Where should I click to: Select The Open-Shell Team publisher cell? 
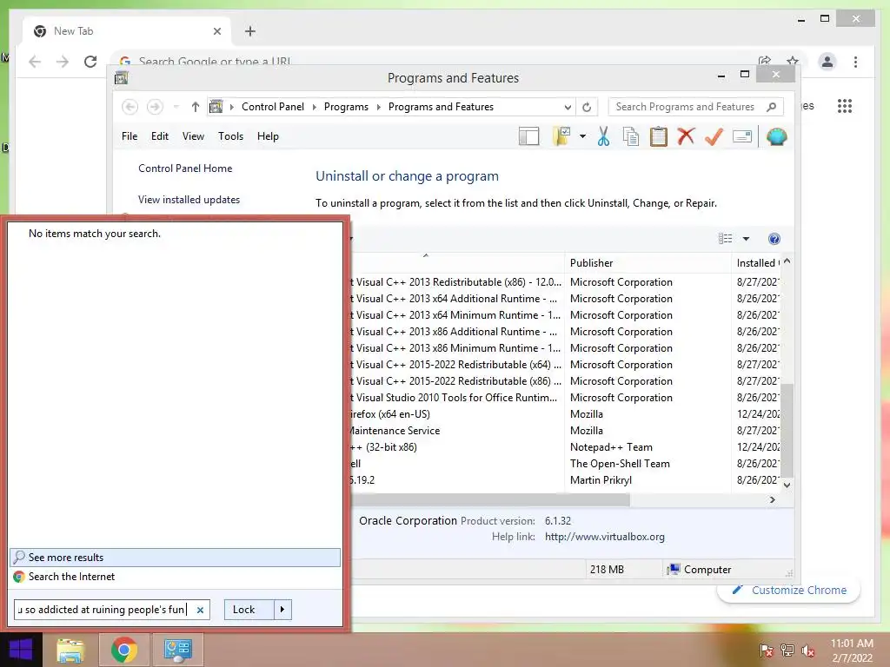[x=620, y=464]
